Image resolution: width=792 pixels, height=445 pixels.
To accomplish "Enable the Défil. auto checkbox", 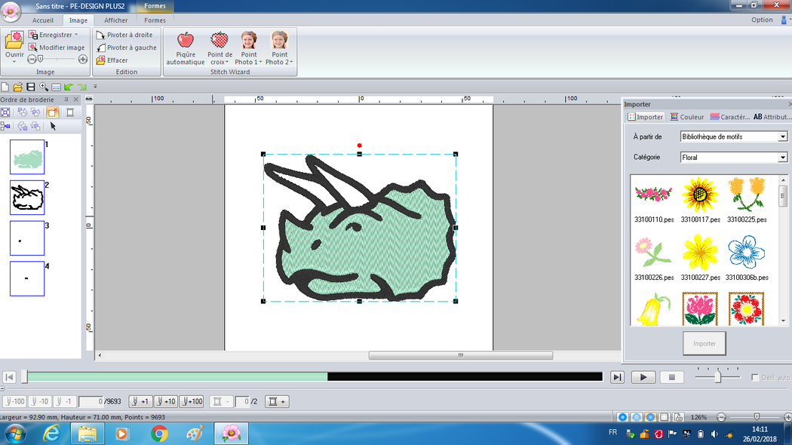I will 755,378.
